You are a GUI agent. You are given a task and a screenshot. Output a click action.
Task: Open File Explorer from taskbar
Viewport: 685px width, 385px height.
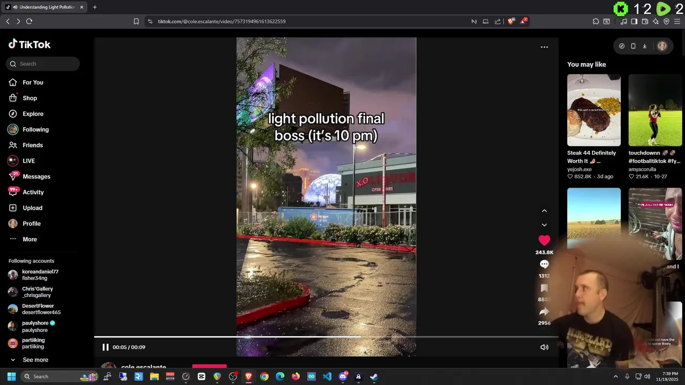pos(154,376)
